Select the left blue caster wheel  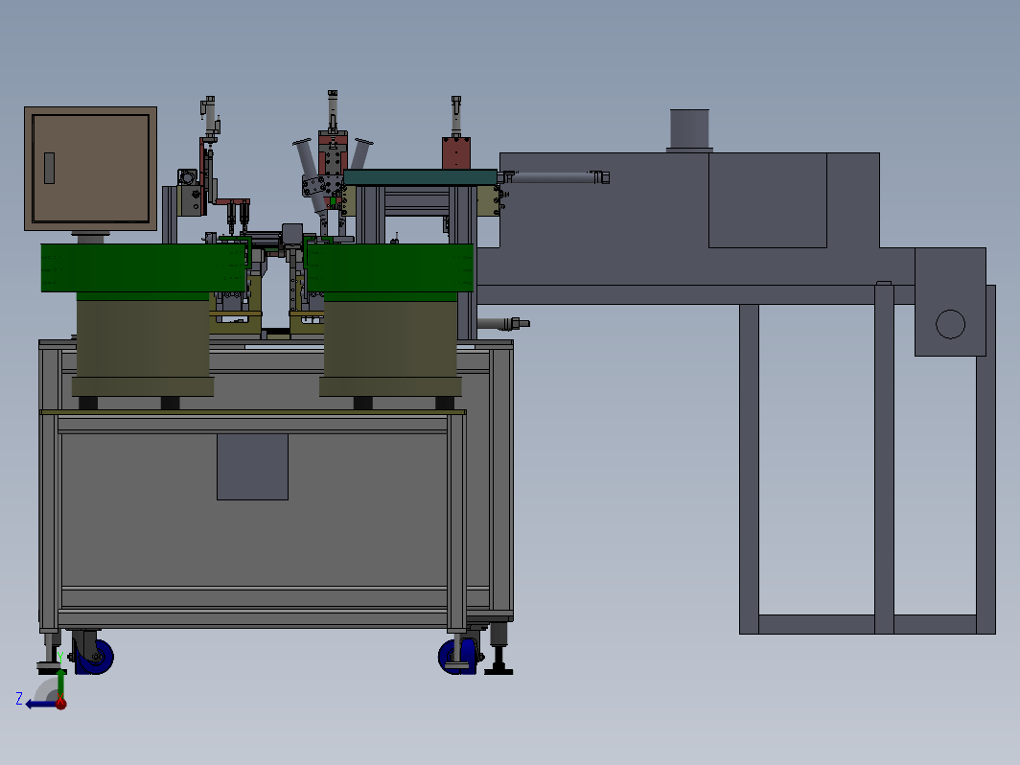tap(94, 656)
